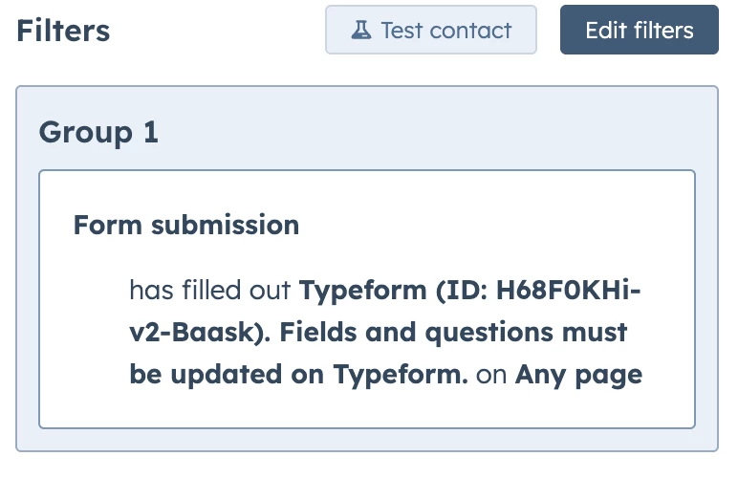Click the flask icon on Test contact
The image size is (738, 478).
[360, 30]
